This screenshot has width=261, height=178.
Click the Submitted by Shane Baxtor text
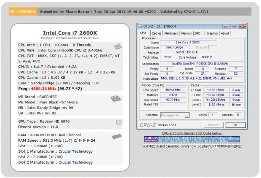pyautogui.click(x=64, y=12)
